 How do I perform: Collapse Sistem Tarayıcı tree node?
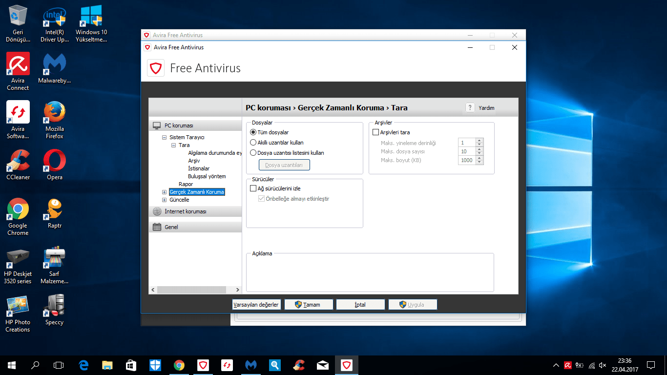tap(165, 138)
